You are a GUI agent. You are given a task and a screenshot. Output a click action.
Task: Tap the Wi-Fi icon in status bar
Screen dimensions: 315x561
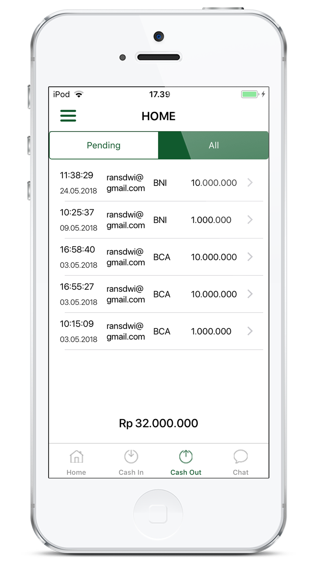tap(79, 94)
